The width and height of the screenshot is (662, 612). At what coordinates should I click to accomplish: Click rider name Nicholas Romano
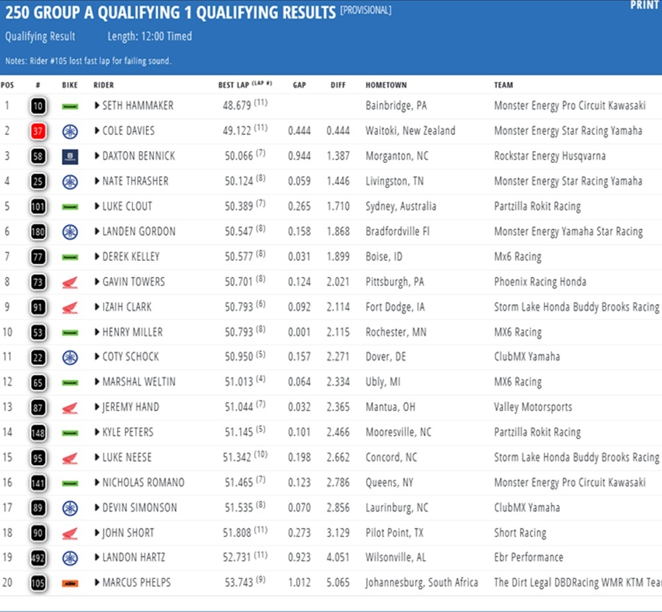[x=143, y=483]
